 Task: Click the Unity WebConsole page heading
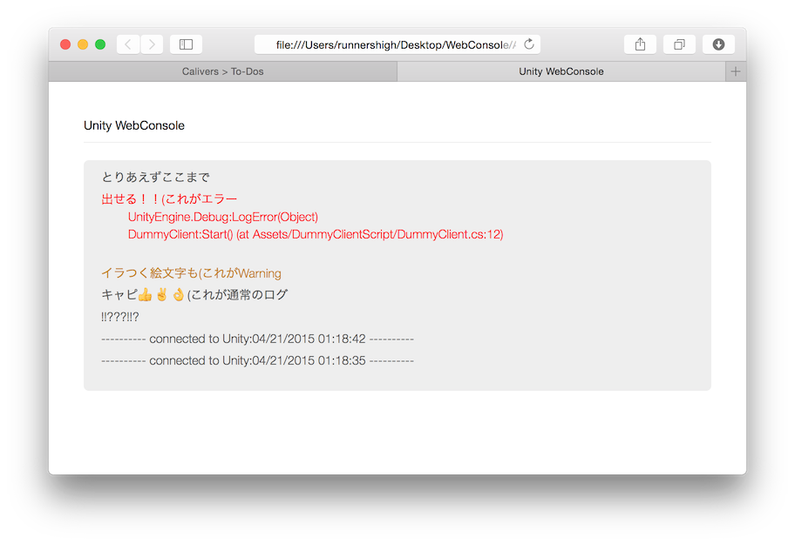[x=134, y=125]
